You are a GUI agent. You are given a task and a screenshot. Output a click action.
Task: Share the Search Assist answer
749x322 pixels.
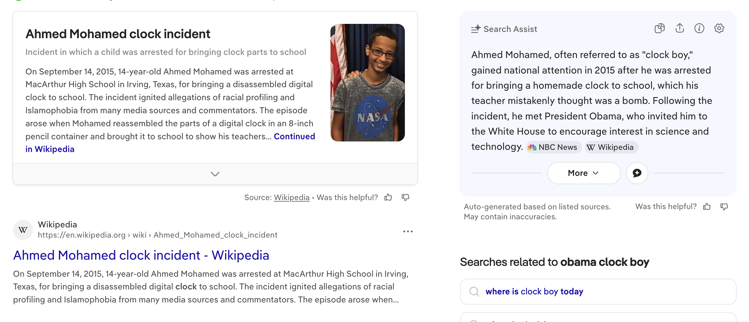coord(680,28)
